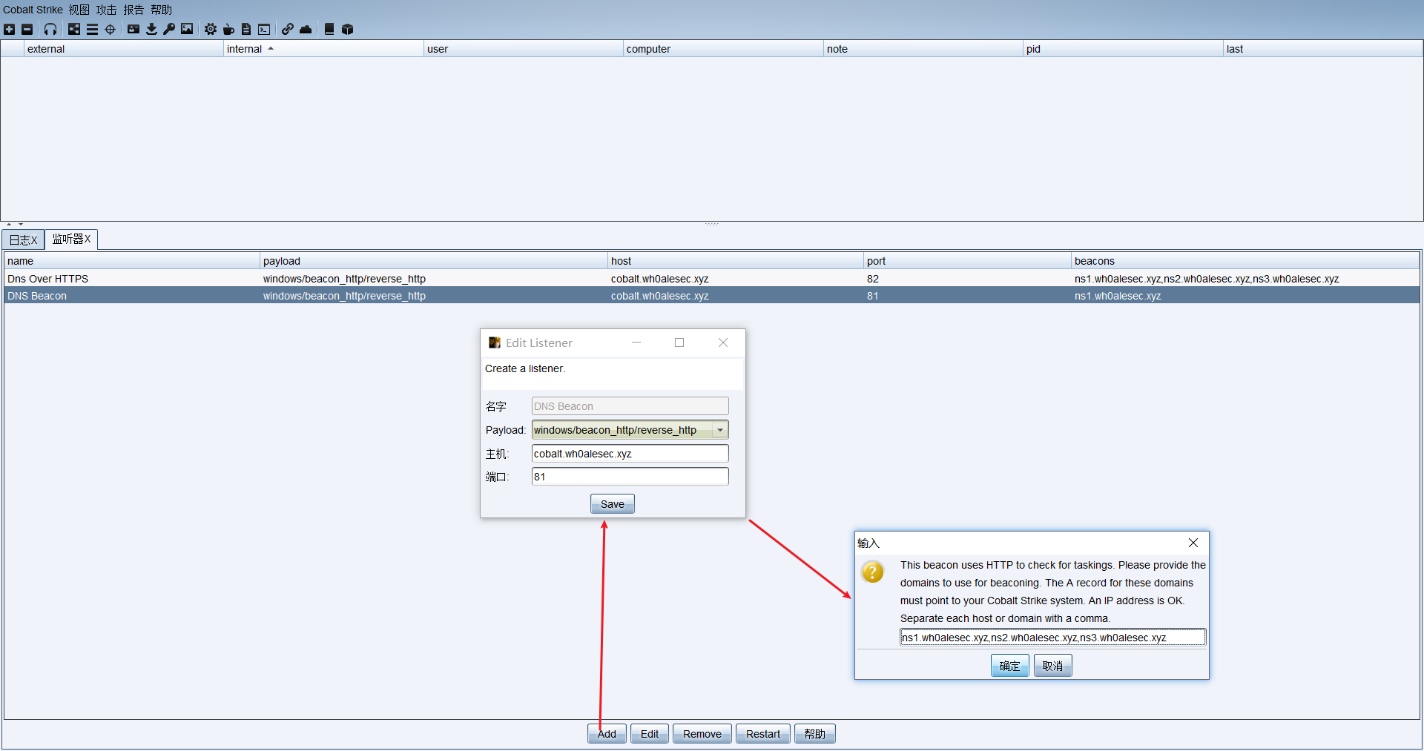Screen dimensions: 1424x751
Task: Open downloaded files arrow icon
Action: tap(151, 29)
